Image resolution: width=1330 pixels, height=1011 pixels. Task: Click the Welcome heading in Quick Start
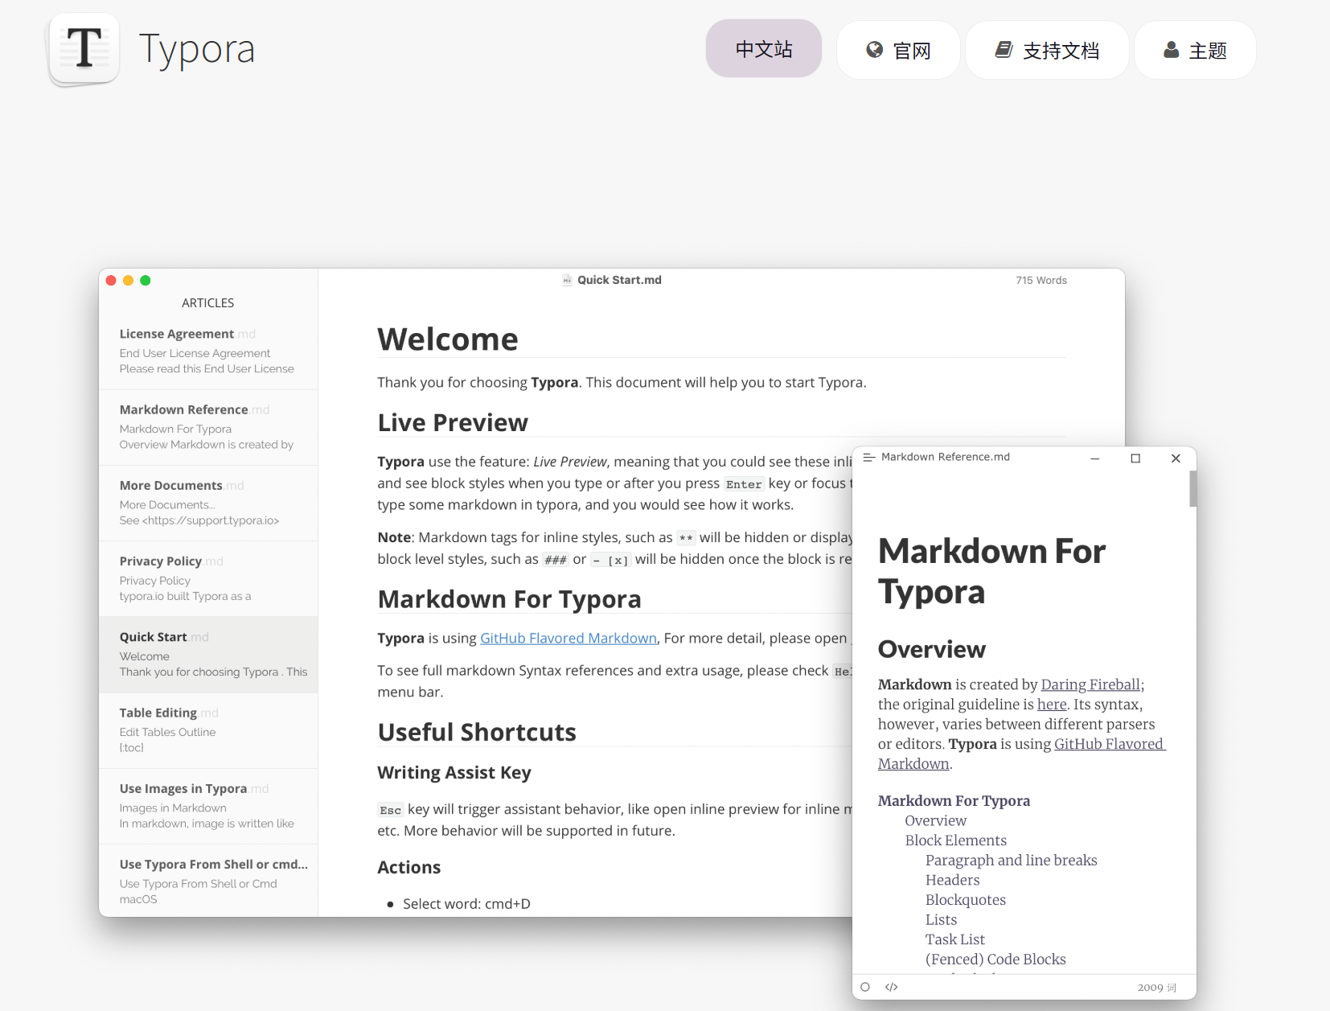[x=448, y=339]
